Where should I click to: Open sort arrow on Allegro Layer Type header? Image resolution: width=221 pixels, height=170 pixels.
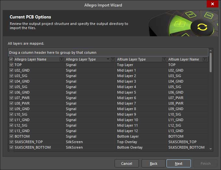tap(108, 59)
